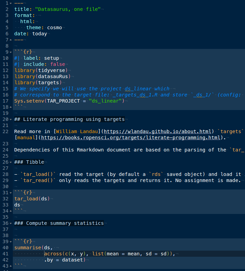Click the library(targets) statement
245x271 pixels.
38,83
